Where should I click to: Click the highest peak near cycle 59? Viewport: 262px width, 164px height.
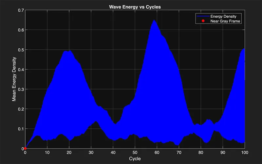tap(154, 21)
